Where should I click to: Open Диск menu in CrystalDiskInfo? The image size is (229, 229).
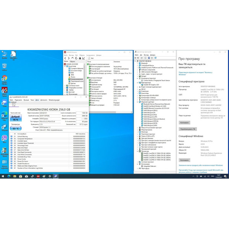pos(37,100)
